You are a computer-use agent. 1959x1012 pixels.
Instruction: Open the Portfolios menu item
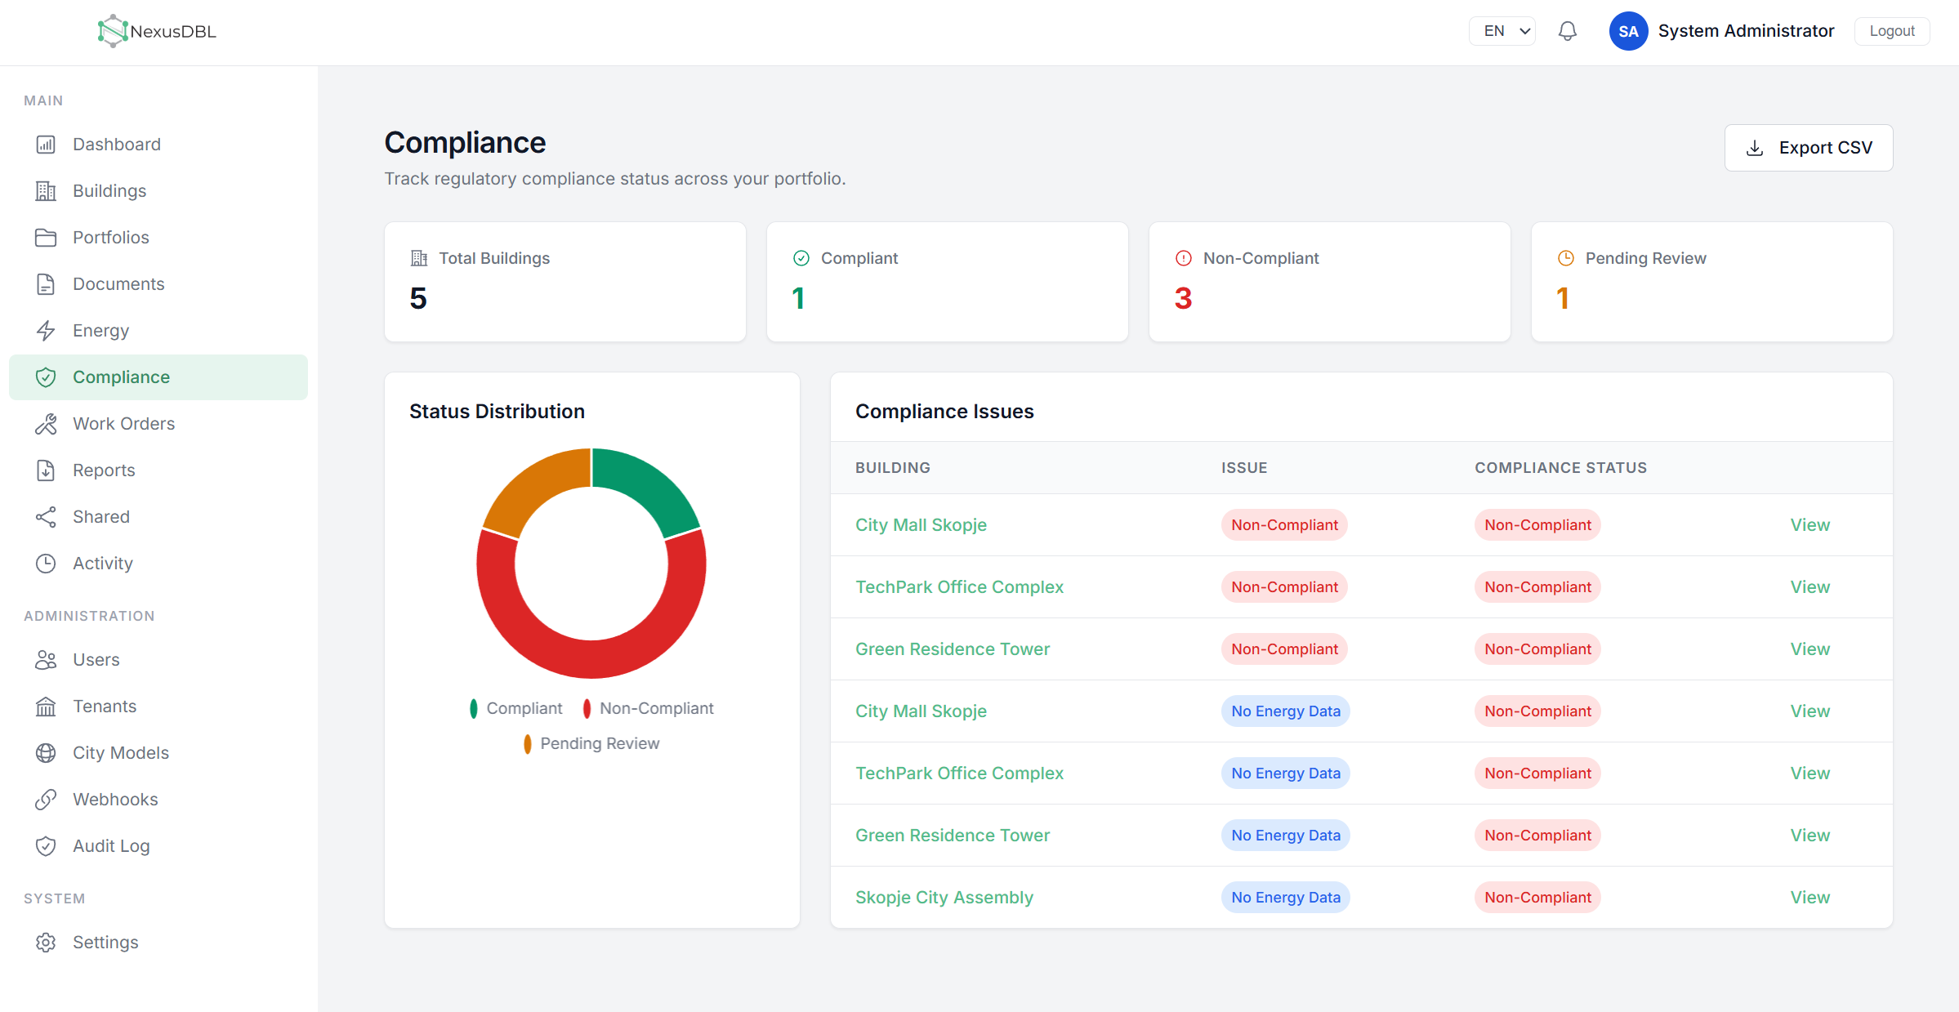(158, 238)
